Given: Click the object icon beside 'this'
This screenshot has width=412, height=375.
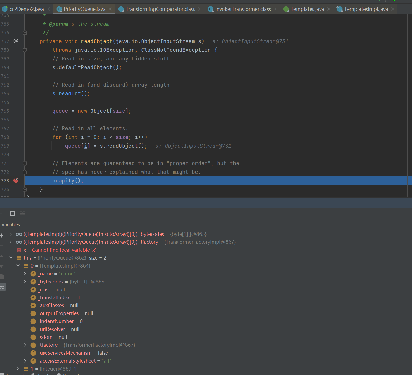Looking at the screenshot, I should (x=19, y=258).
